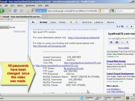Click the URL address field

72,11
